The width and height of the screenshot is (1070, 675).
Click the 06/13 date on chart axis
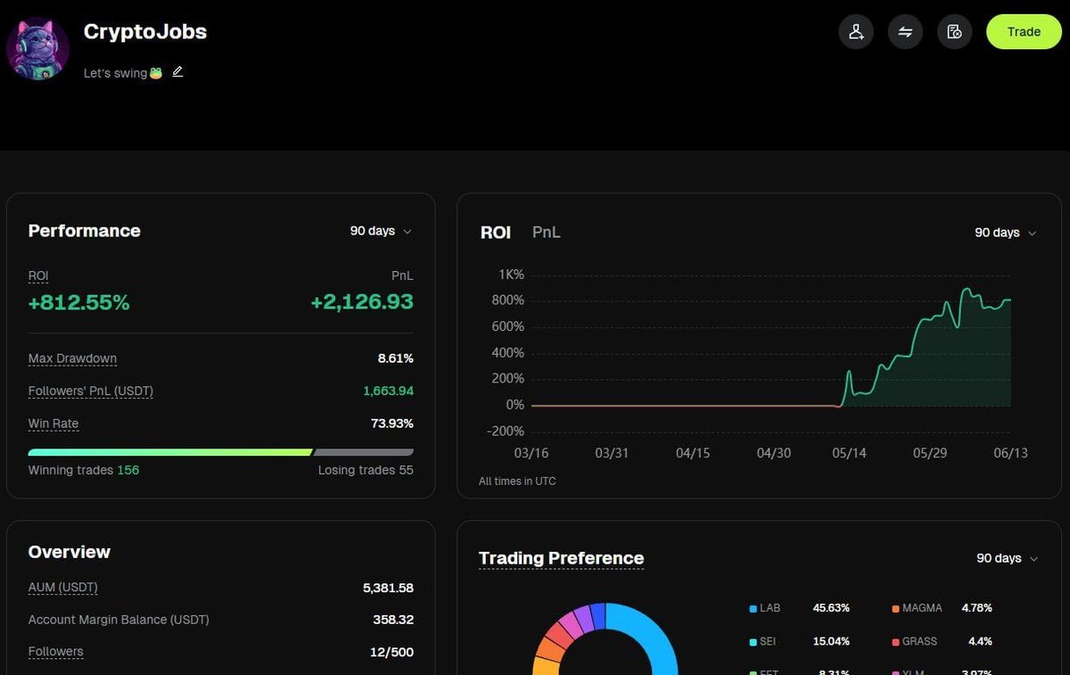(1010, 453)
